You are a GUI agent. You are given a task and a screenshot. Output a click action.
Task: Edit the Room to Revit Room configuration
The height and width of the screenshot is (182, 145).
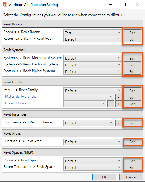click(x=132, y=33)
